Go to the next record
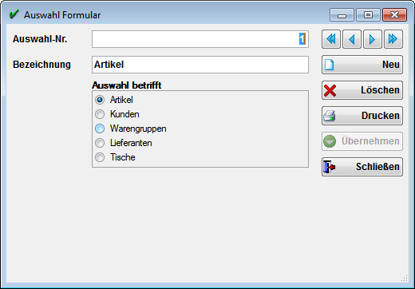 pos(373,39)
